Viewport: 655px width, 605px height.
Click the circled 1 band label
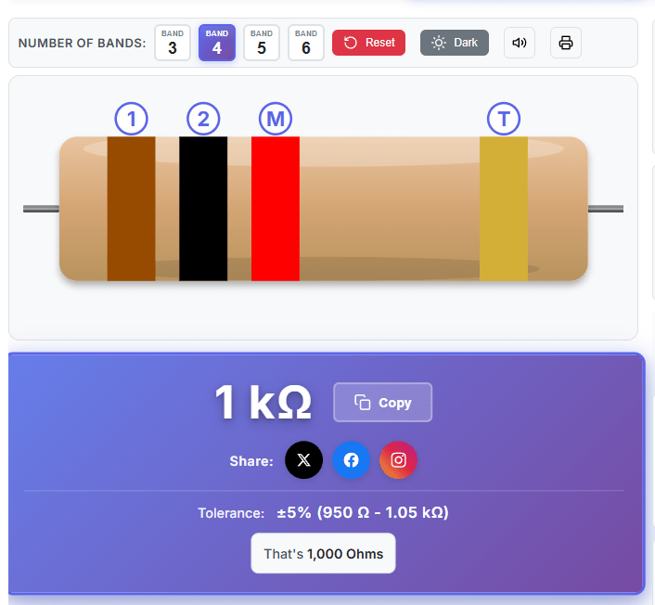tap(132, 119)
